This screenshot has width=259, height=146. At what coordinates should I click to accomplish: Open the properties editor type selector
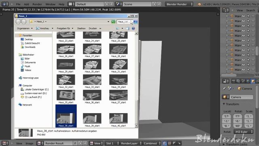tap(225, 81)
